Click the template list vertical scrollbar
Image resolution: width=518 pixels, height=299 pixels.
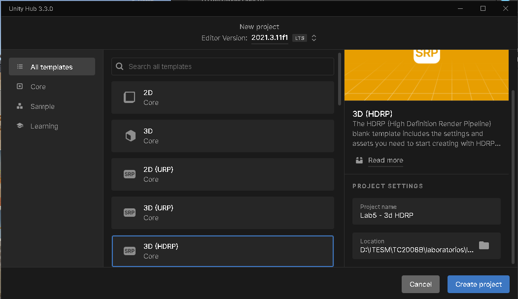pos(339,79)
